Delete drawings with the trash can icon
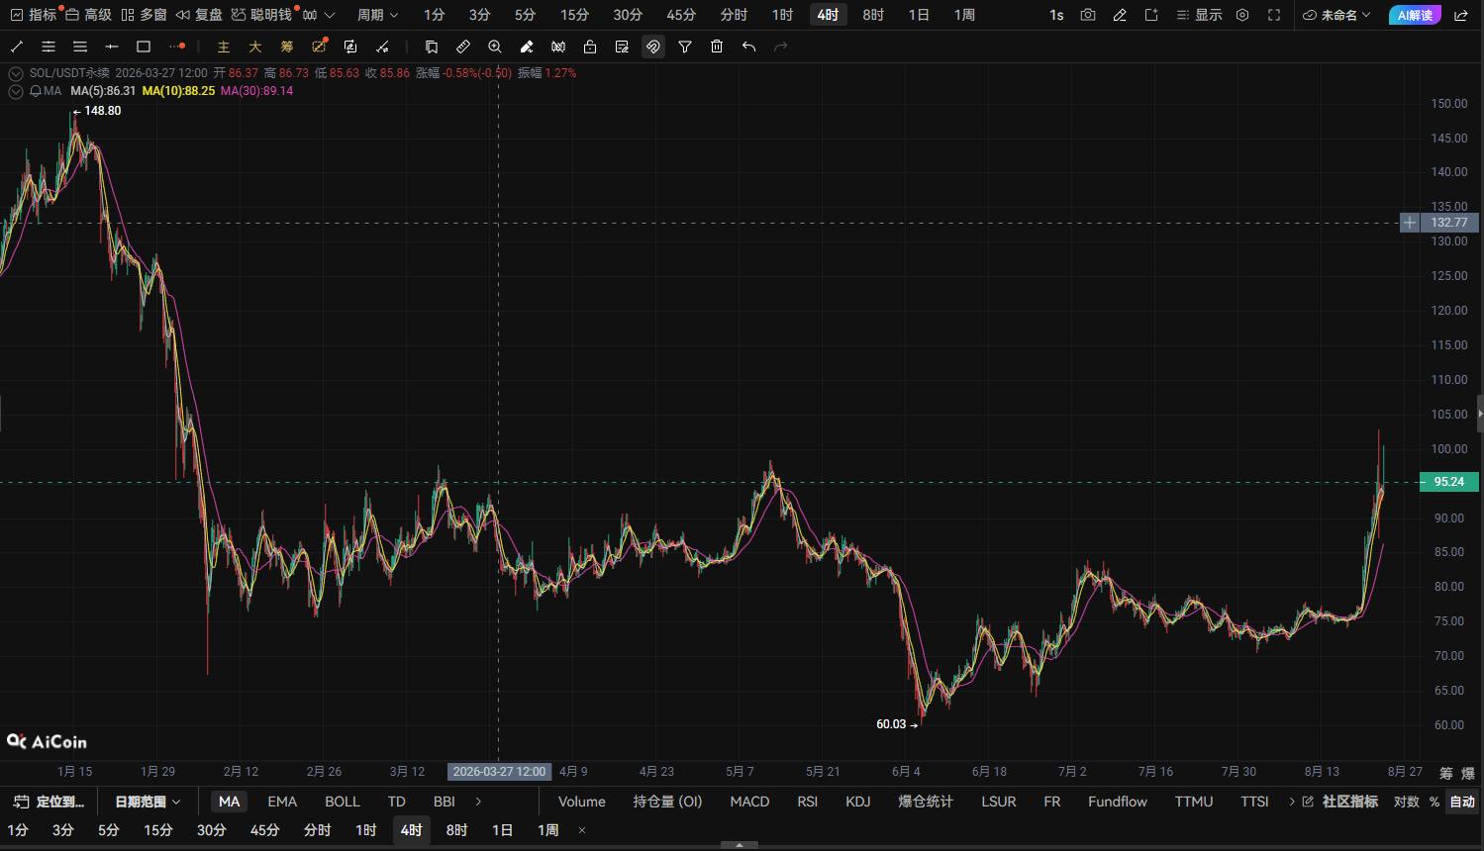This screenshot has height=851, width=1484. pos(717,47)
